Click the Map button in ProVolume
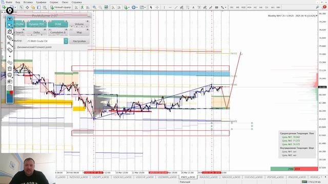 79,32
